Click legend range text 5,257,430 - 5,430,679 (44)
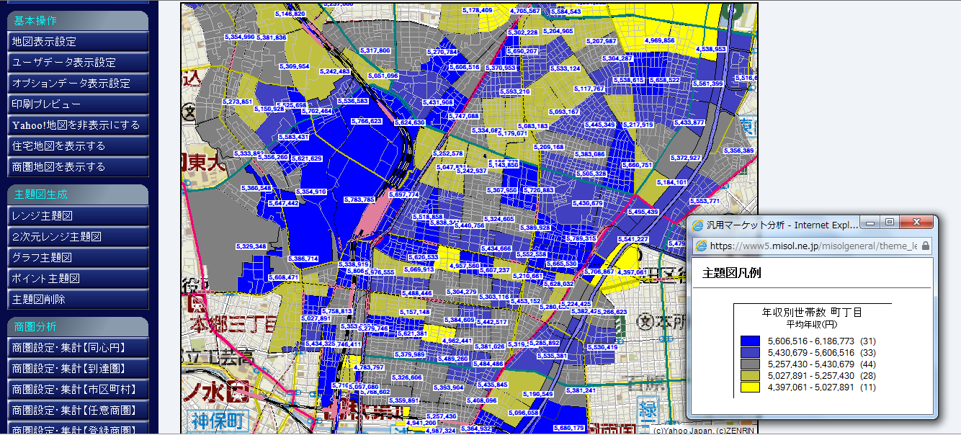The height and width of the screenshot is (435, 961). pos(821,364)
